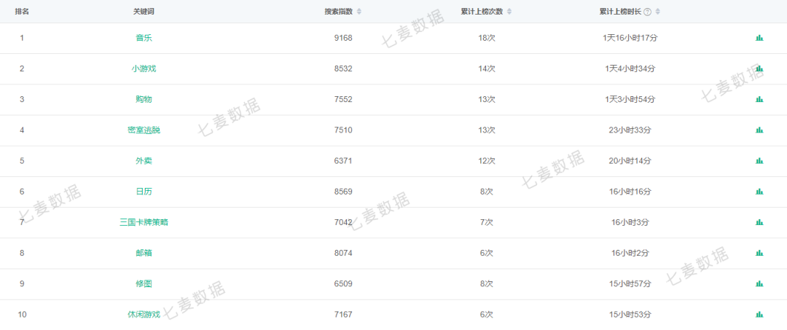Image resolution: width=787 pixels, height=330 pixels.
Task: Open trend chart icon for 休闲游戏 row
Action: (x=759, y=315)
